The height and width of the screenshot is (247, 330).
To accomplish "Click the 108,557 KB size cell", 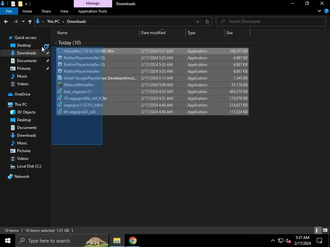I will coord(238,51).
